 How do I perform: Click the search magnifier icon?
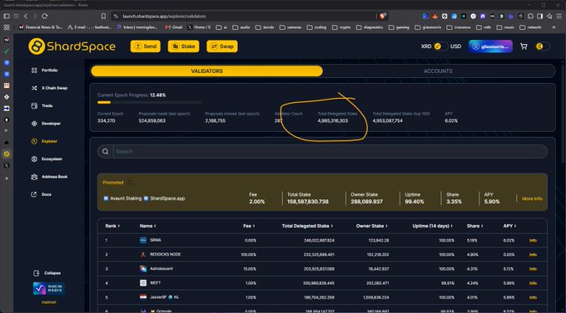tap(105, 151)
